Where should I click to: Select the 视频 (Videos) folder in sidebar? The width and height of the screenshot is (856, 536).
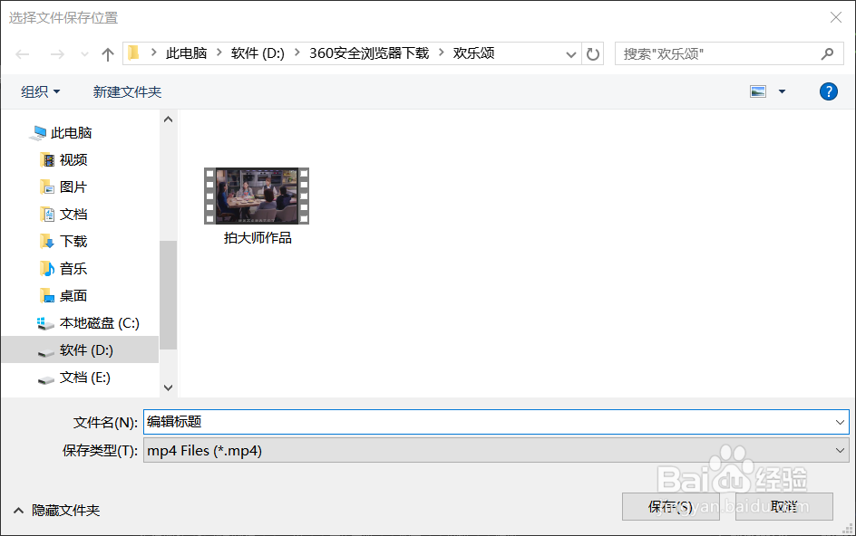click(x=72, y=159)
